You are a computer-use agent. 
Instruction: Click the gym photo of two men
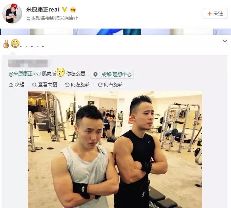point(115,149)
